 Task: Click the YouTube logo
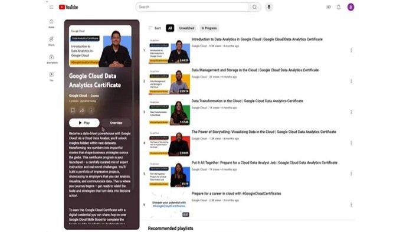point(68,7)
